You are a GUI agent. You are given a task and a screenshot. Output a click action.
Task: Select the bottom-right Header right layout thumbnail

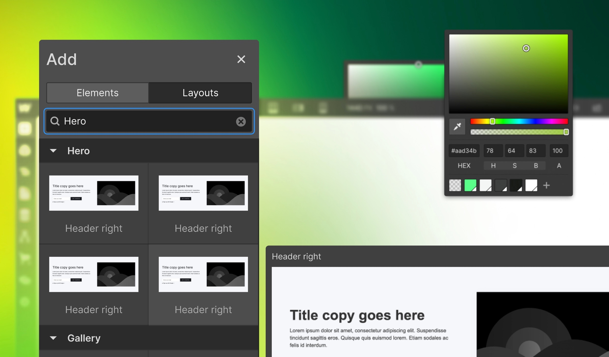(203, 274)
